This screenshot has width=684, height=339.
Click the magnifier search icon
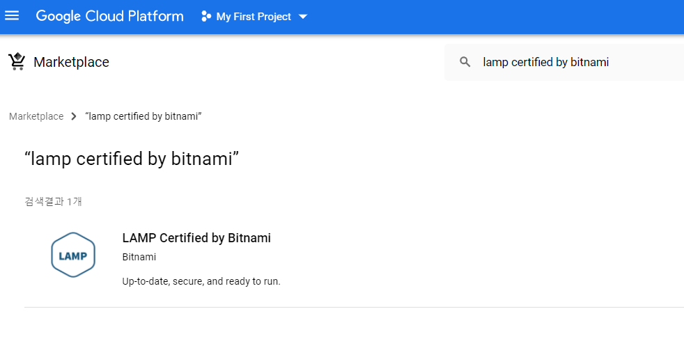click(465, 63)
